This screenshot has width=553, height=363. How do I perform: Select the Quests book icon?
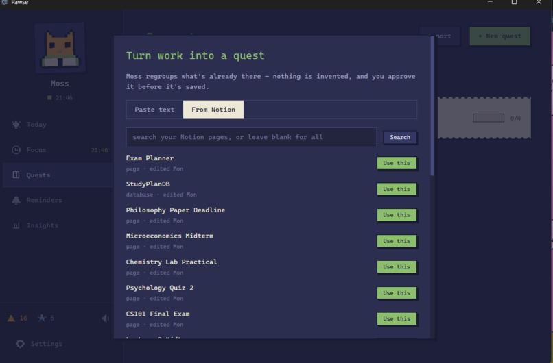pos(16,175)
